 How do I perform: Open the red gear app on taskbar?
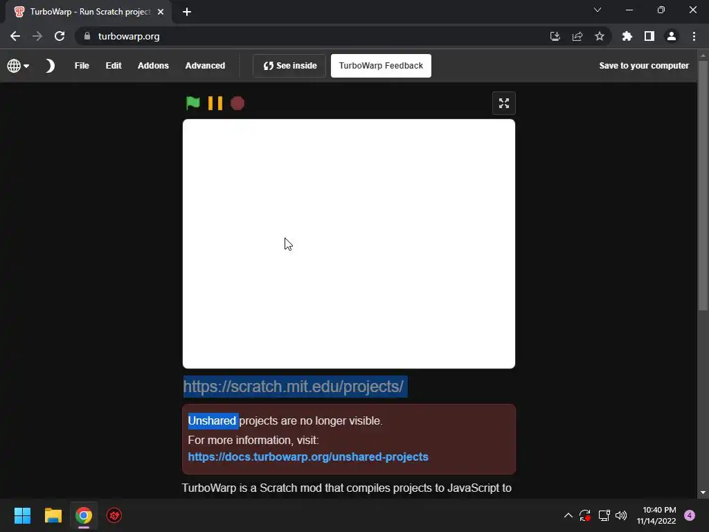pyautogui.click(x=114, y=515)
